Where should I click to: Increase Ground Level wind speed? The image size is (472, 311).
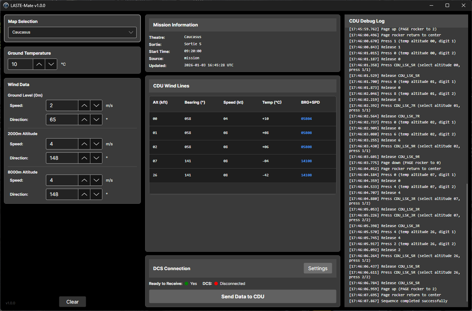click(84, 105)
